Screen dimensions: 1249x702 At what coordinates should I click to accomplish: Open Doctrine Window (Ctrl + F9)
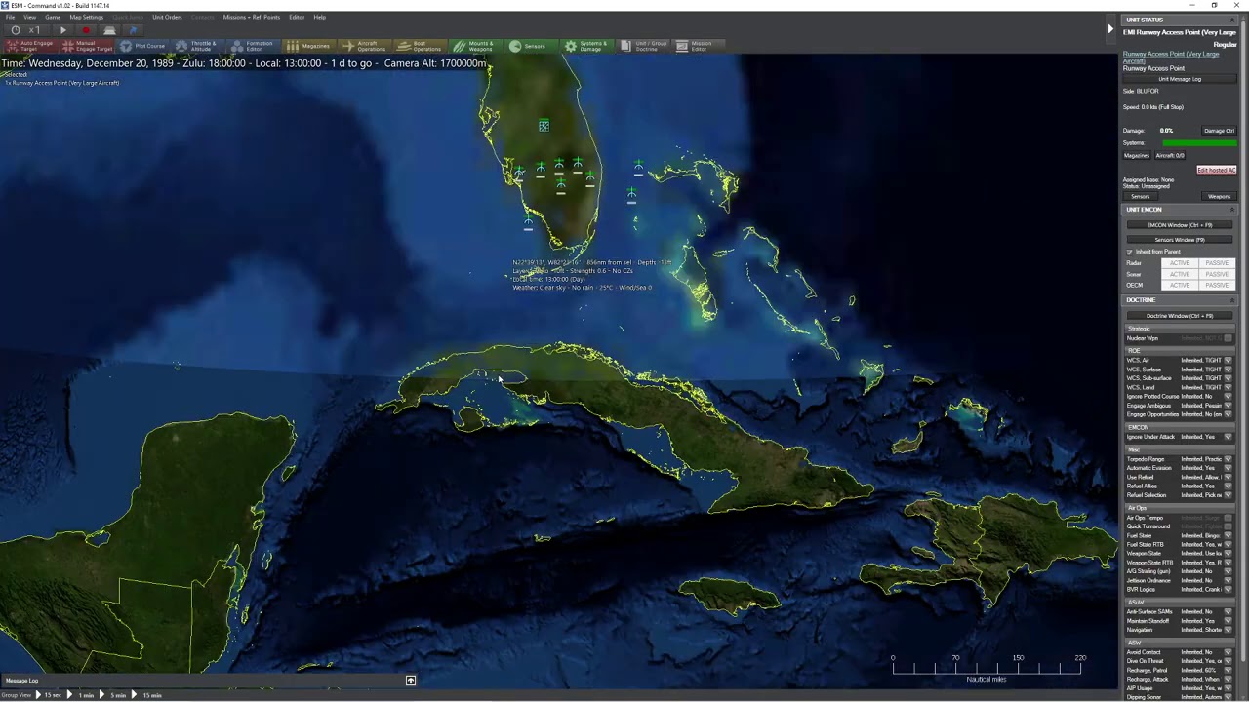click(x=1180, y=316)
